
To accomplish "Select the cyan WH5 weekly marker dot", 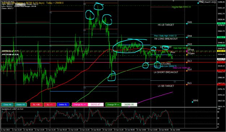I will (192, 102).
